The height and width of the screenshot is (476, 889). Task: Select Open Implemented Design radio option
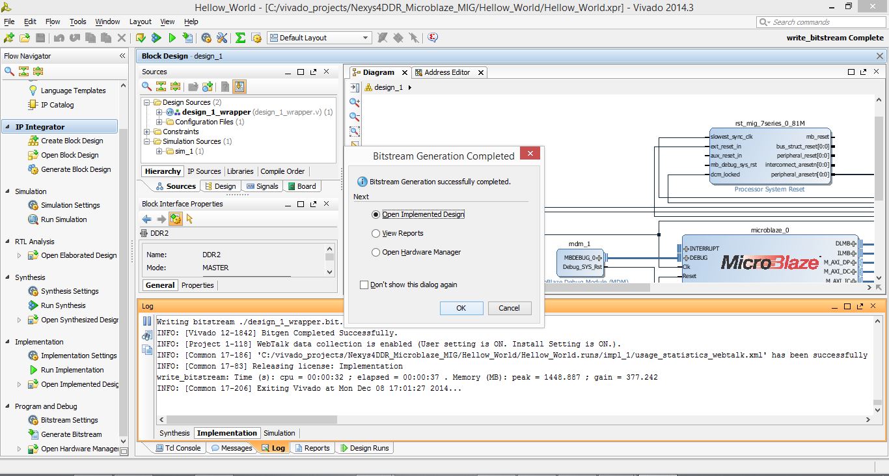(376, 214)
